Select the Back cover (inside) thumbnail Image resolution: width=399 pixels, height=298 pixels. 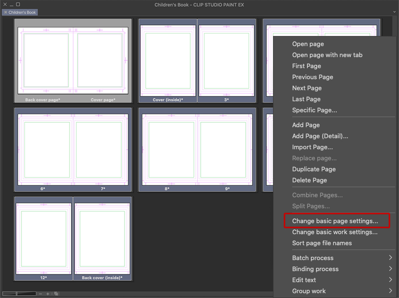(x=102, y=238)
